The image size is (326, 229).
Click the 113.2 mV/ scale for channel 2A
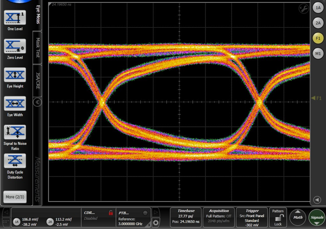click(64, 219)
